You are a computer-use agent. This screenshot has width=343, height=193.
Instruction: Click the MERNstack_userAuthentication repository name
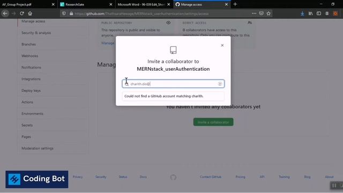173,69
